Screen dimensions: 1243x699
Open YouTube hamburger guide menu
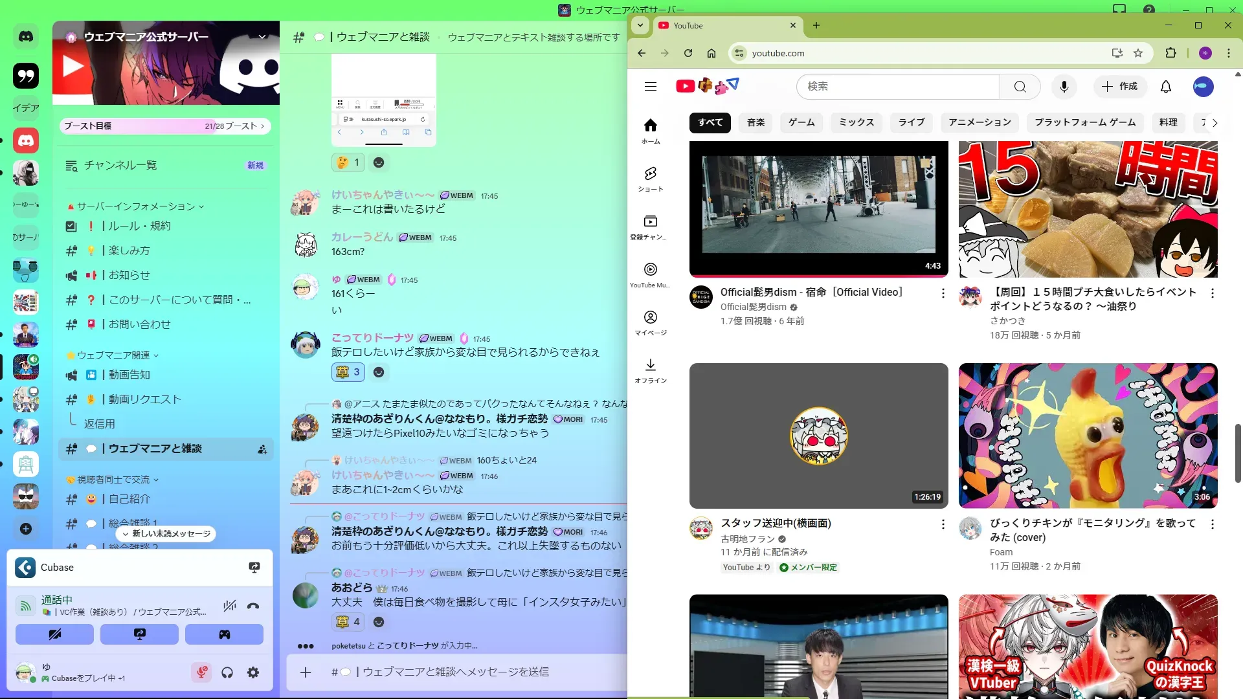(x=650, y=86)
